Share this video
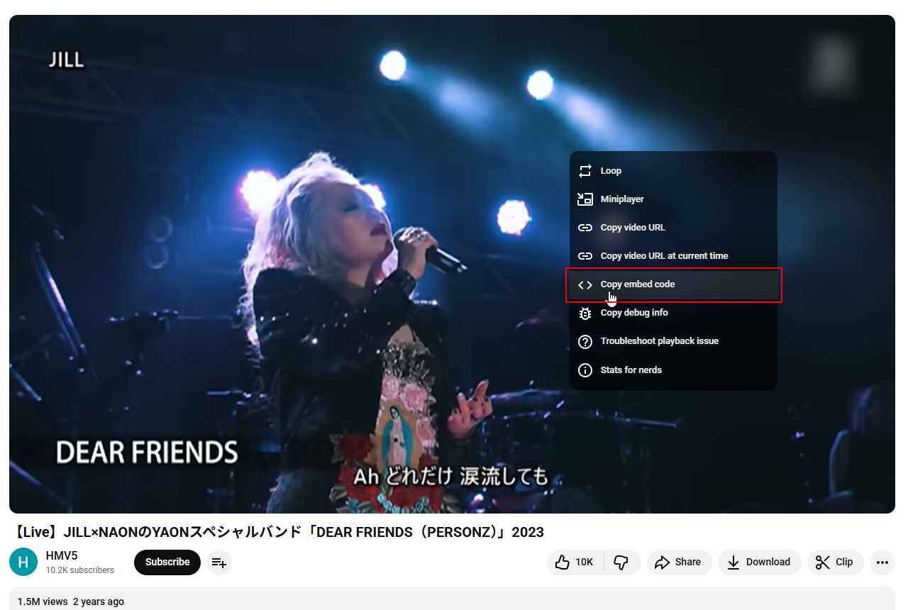Screen dimensions: 908x610 pyautogui.click(x=678, y=562)
